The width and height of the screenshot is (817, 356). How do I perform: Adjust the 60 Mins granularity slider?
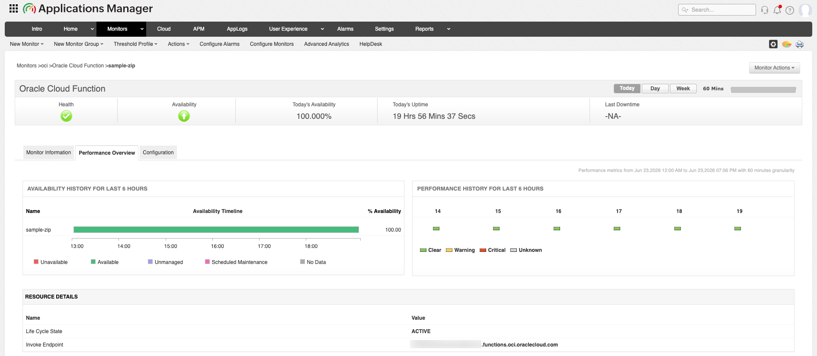[x=763, y=90]
